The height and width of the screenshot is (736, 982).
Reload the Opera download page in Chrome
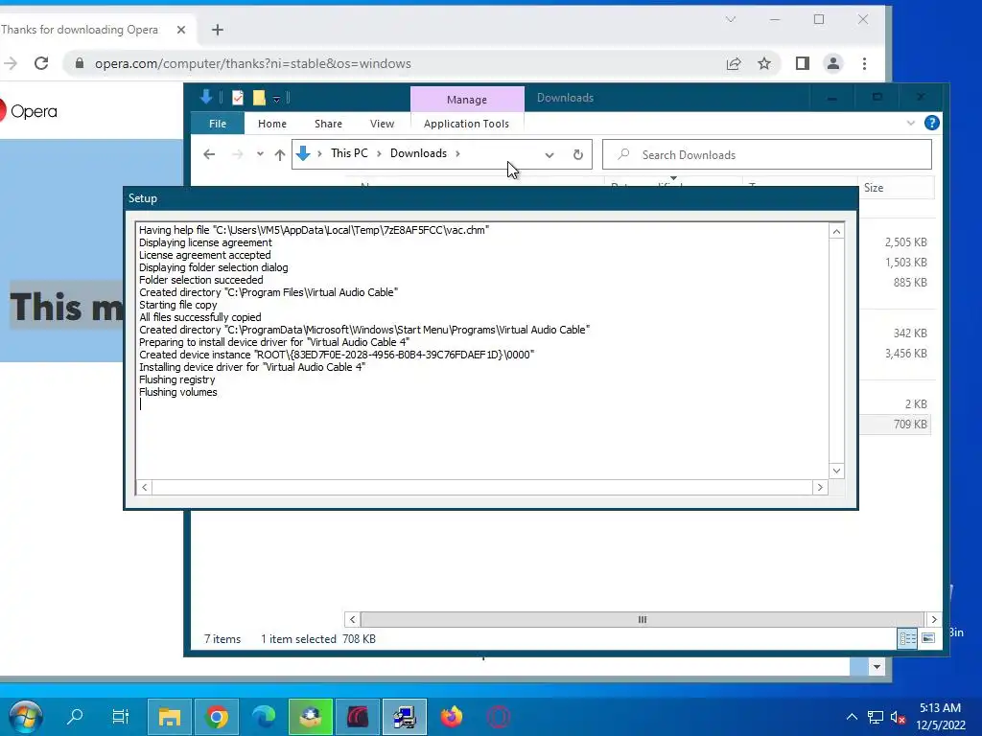pyautogui.click(x=41, y=63)
